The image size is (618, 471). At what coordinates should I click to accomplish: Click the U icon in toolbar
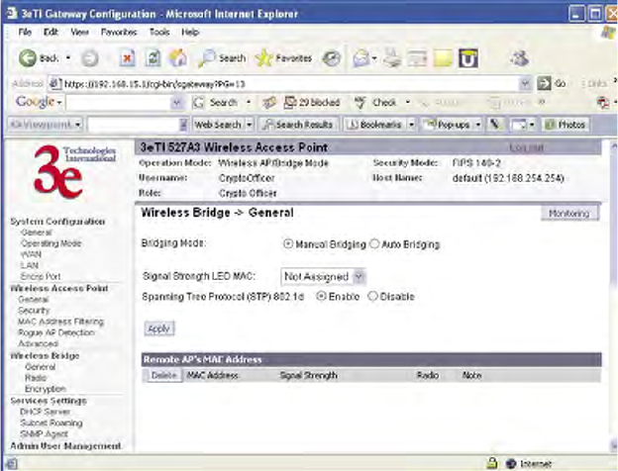[x=468, y=58]
